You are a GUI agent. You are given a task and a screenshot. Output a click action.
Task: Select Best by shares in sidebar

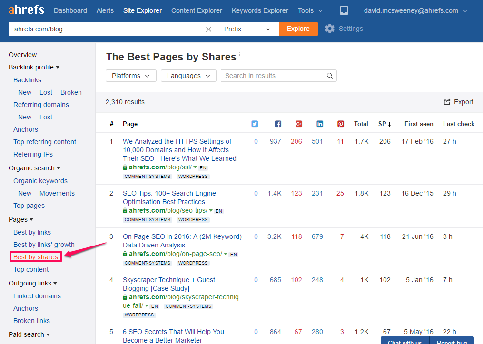[x=35, y=257]
